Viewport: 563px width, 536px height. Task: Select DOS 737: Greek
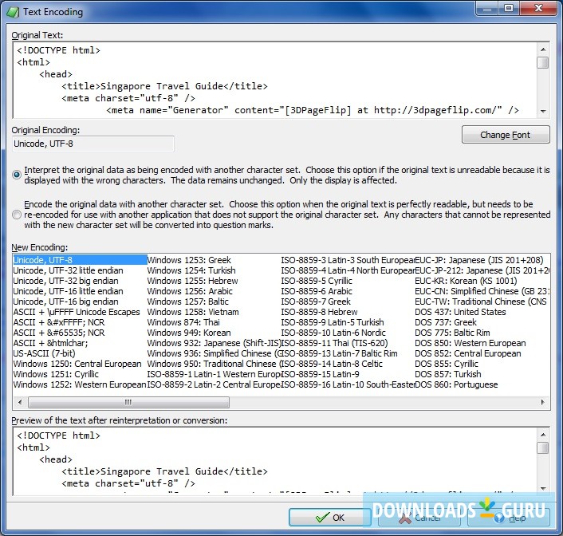pos(446,322)
